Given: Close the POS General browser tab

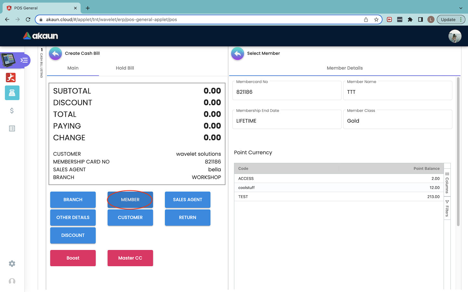Looking at the screenshot, I should click(75, 8).
